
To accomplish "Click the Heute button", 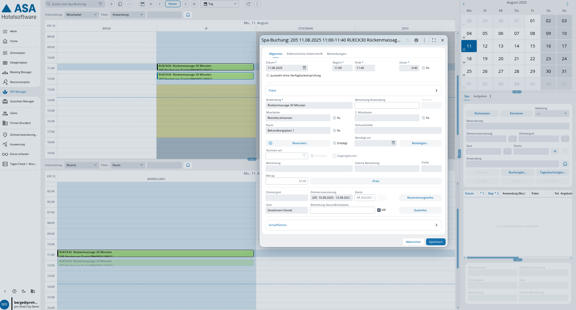I will tap(173, 4).
